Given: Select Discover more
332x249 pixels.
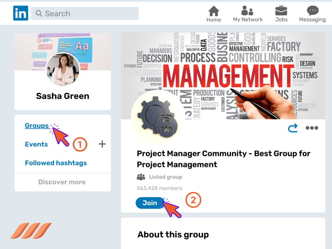Looking at the screenshot, I should [x=62, y=182].
